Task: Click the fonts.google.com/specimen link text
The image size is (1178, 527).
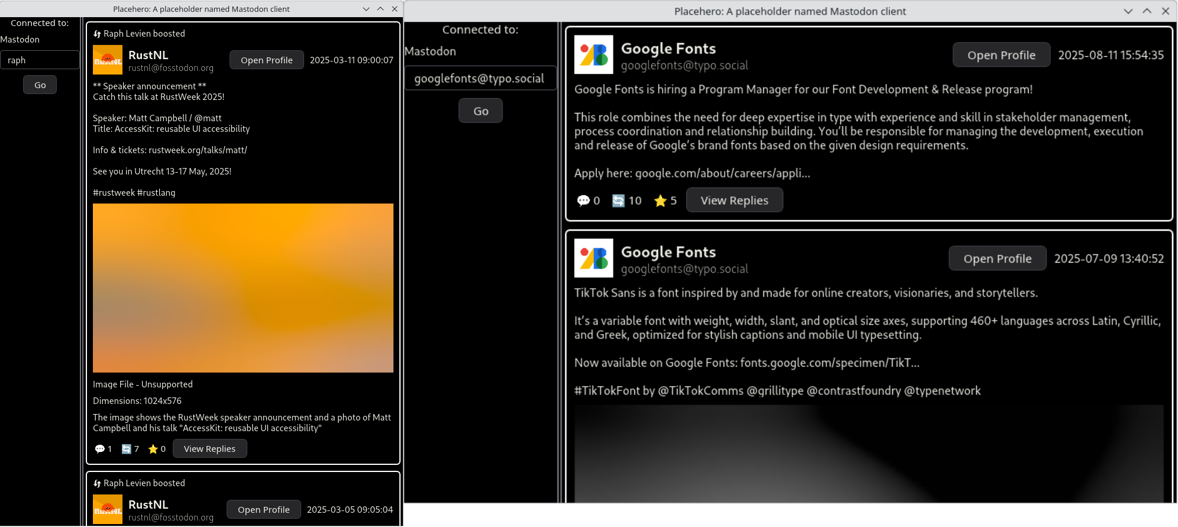Action: (830, 363)
